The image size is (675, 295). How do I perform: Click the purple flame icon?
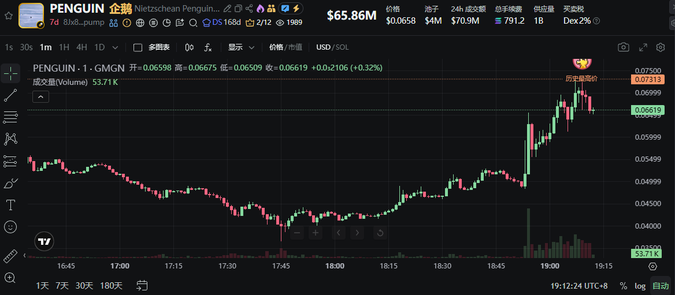coord(260,8)
